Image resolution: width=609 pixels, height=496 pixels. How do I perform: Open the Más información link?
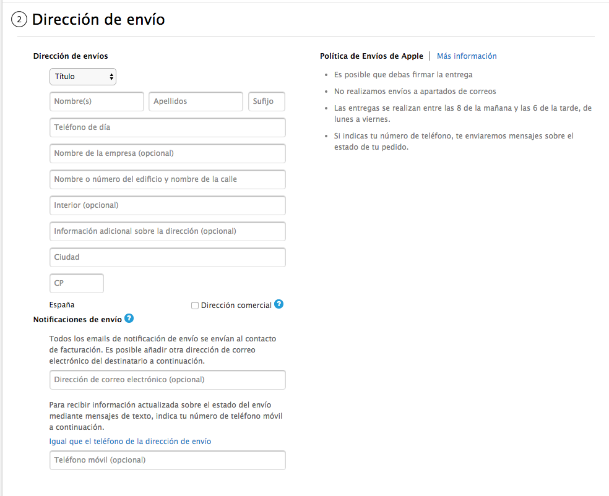[x=467, y=56]
